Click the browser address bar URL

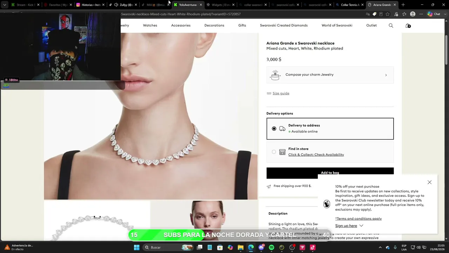point(181,14)
